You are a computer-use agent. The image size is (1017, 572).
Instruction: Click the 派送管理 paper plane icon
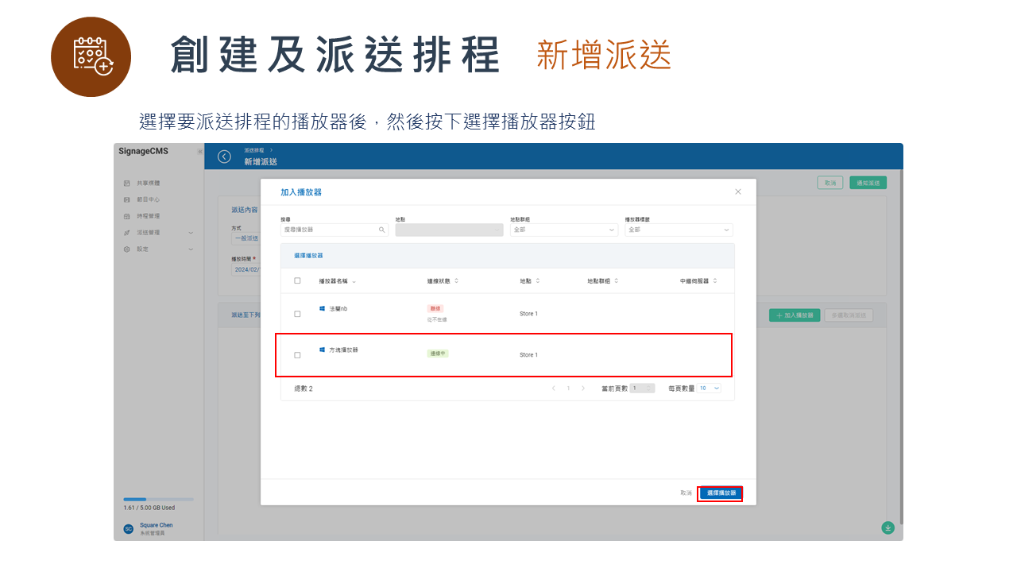127,232
